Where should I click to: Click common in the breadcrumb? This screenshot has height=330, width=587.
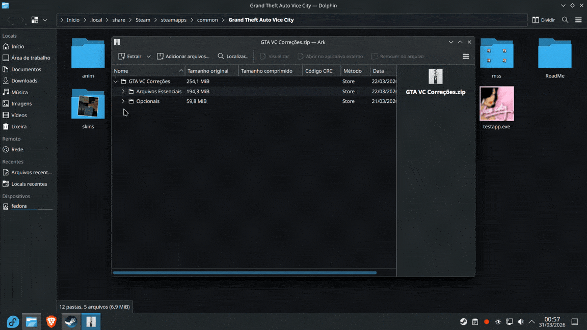[207, 20]
